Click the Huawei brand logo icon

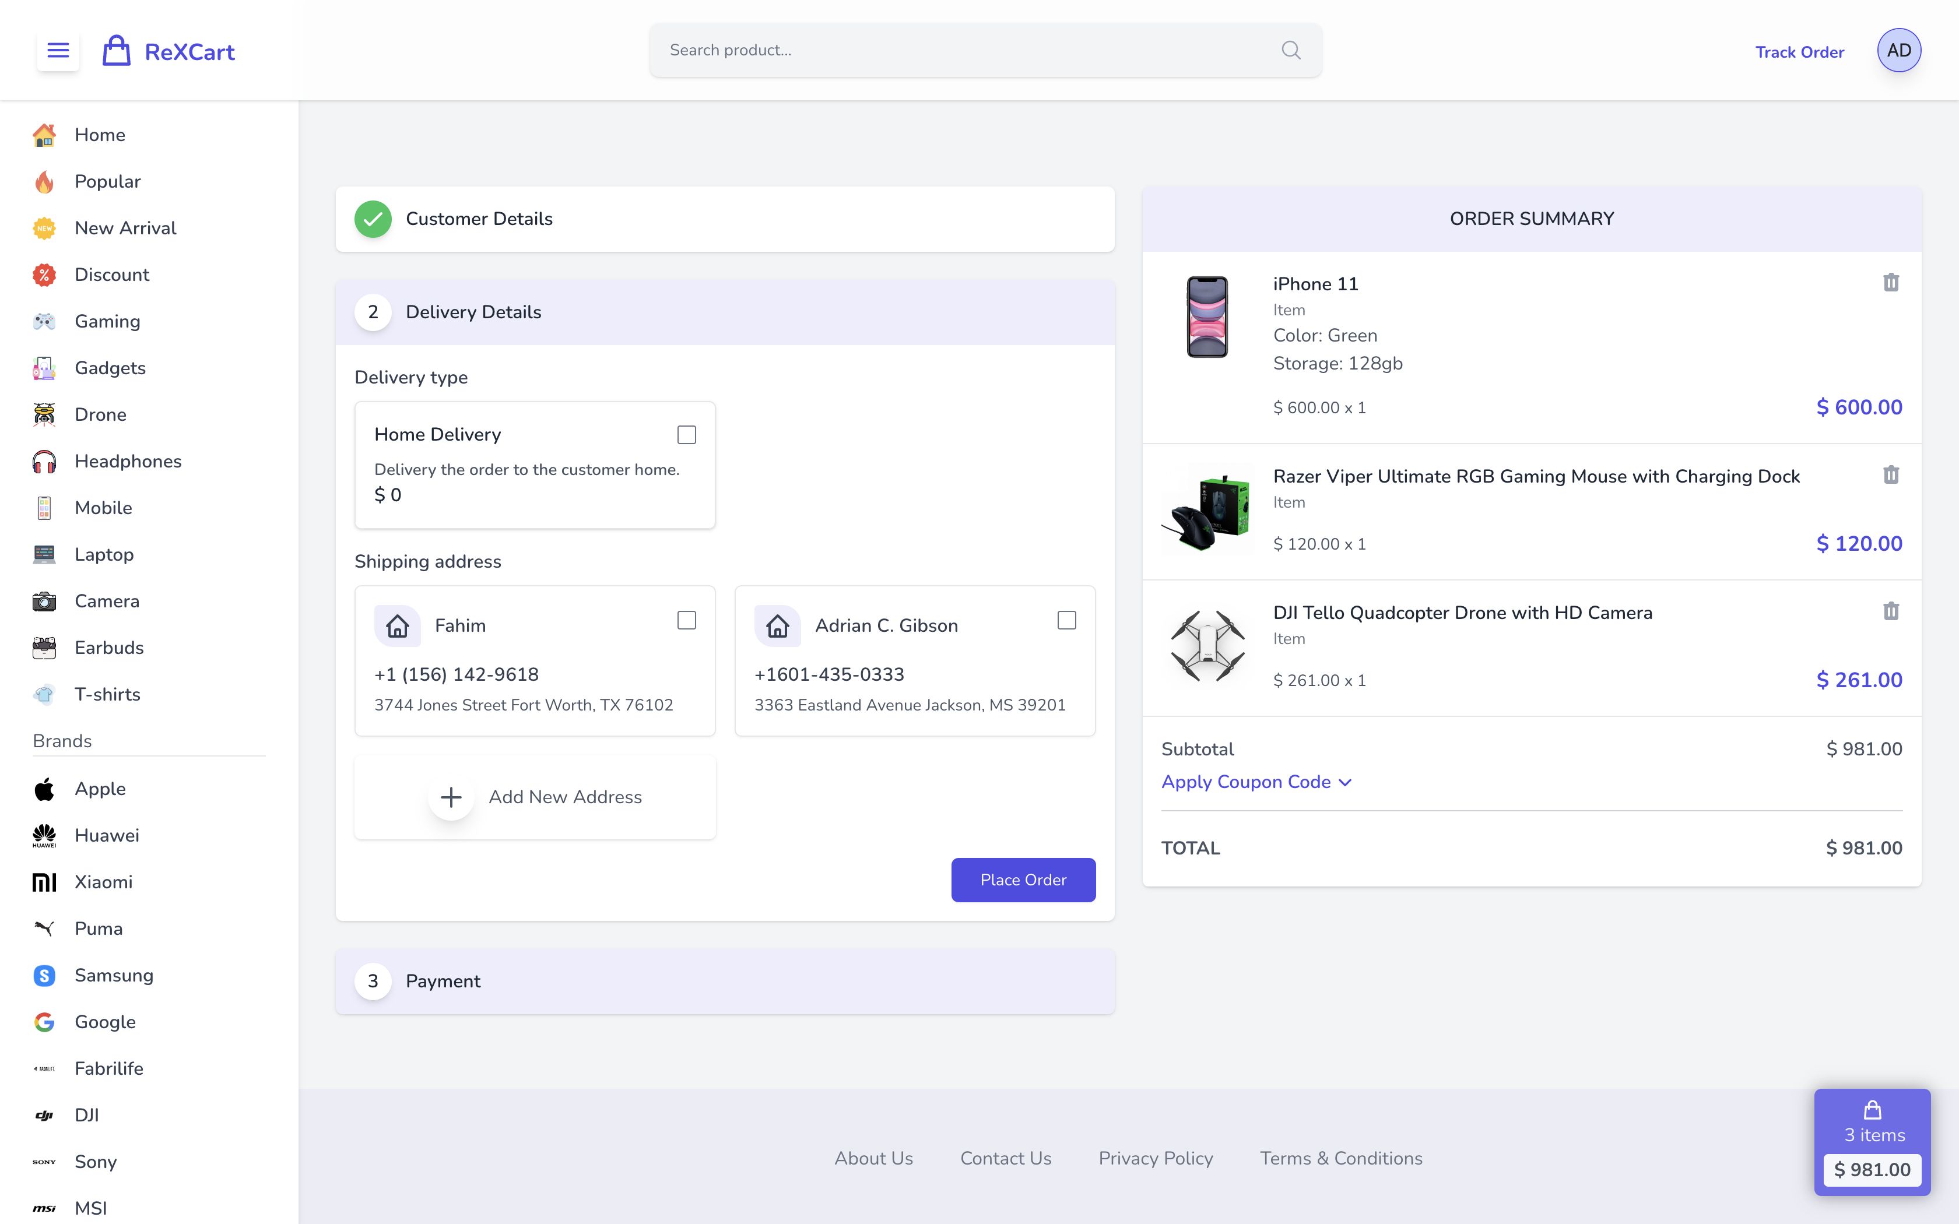click(x=44, y=835)
